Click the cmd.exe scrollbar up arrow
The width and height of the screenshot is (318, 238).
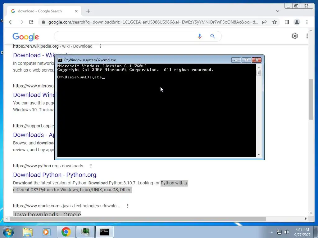click(259, 67)
